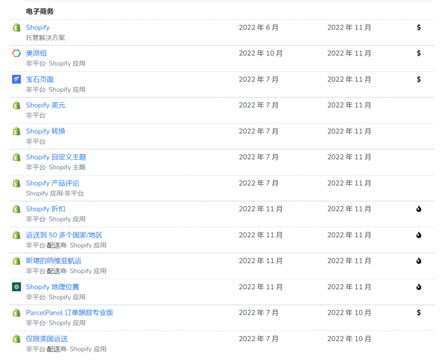Click the 奥派纽 hexagon logo icon
The image size is (445, 360).
click(x=17, y=53)
